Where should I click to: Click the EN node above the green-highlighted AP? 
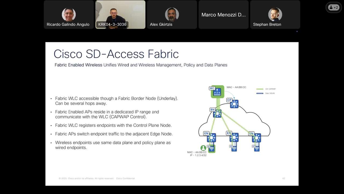point(212,138)
